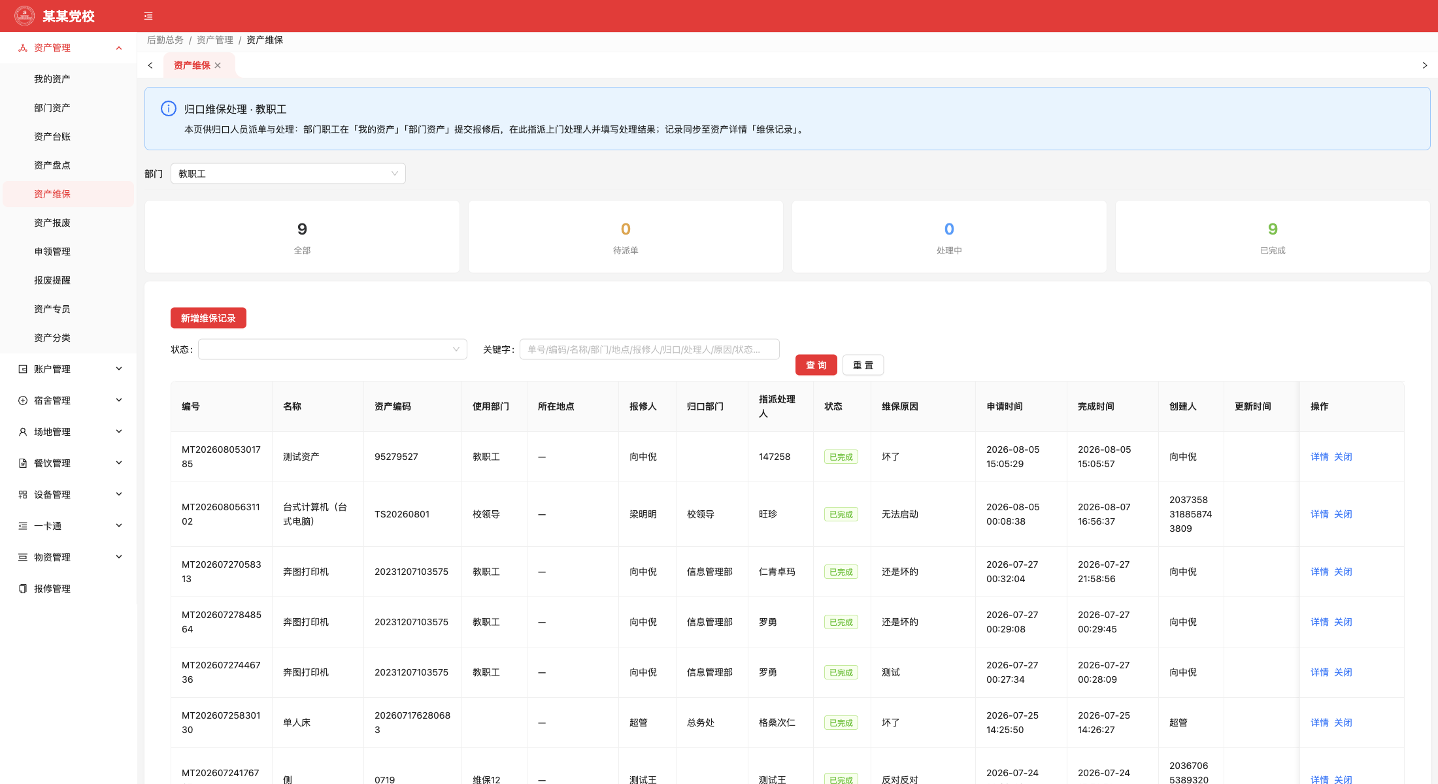Click the 资产管理 breadcrumb link
The height and width of the screenshot is (784, 1438).
coord(215,40)
